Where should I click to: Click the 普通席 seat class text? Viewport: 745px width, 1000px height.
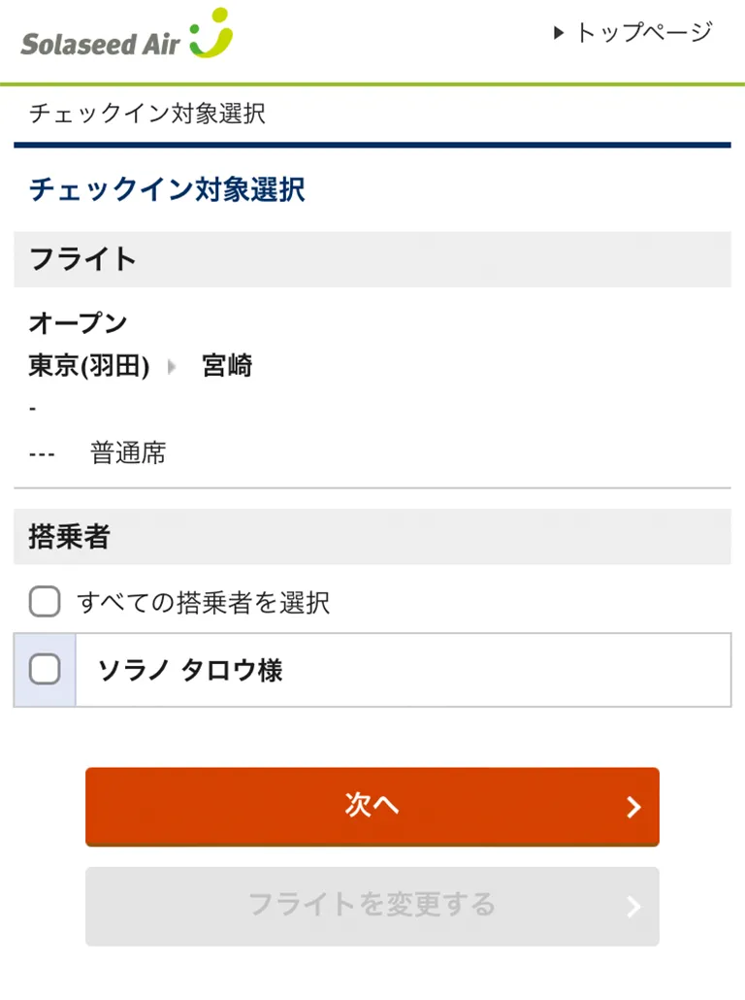(x=128, y=452)
